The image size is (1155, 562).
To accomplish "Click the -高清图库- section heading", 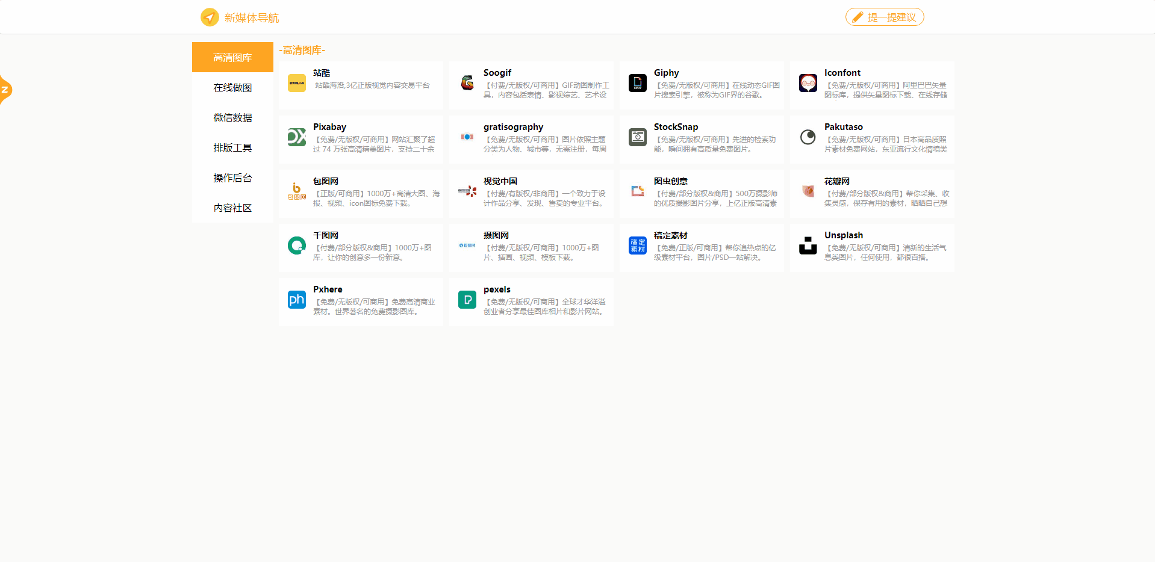I will [x=302, y=50].
